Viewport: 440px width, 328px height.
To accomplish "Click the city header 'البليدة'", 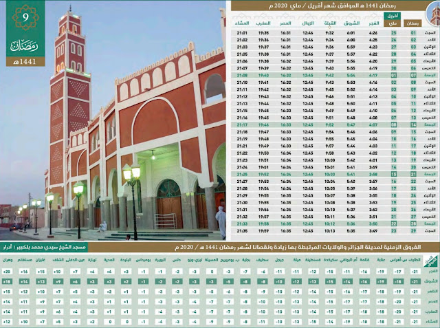I will tap(126, 260).
